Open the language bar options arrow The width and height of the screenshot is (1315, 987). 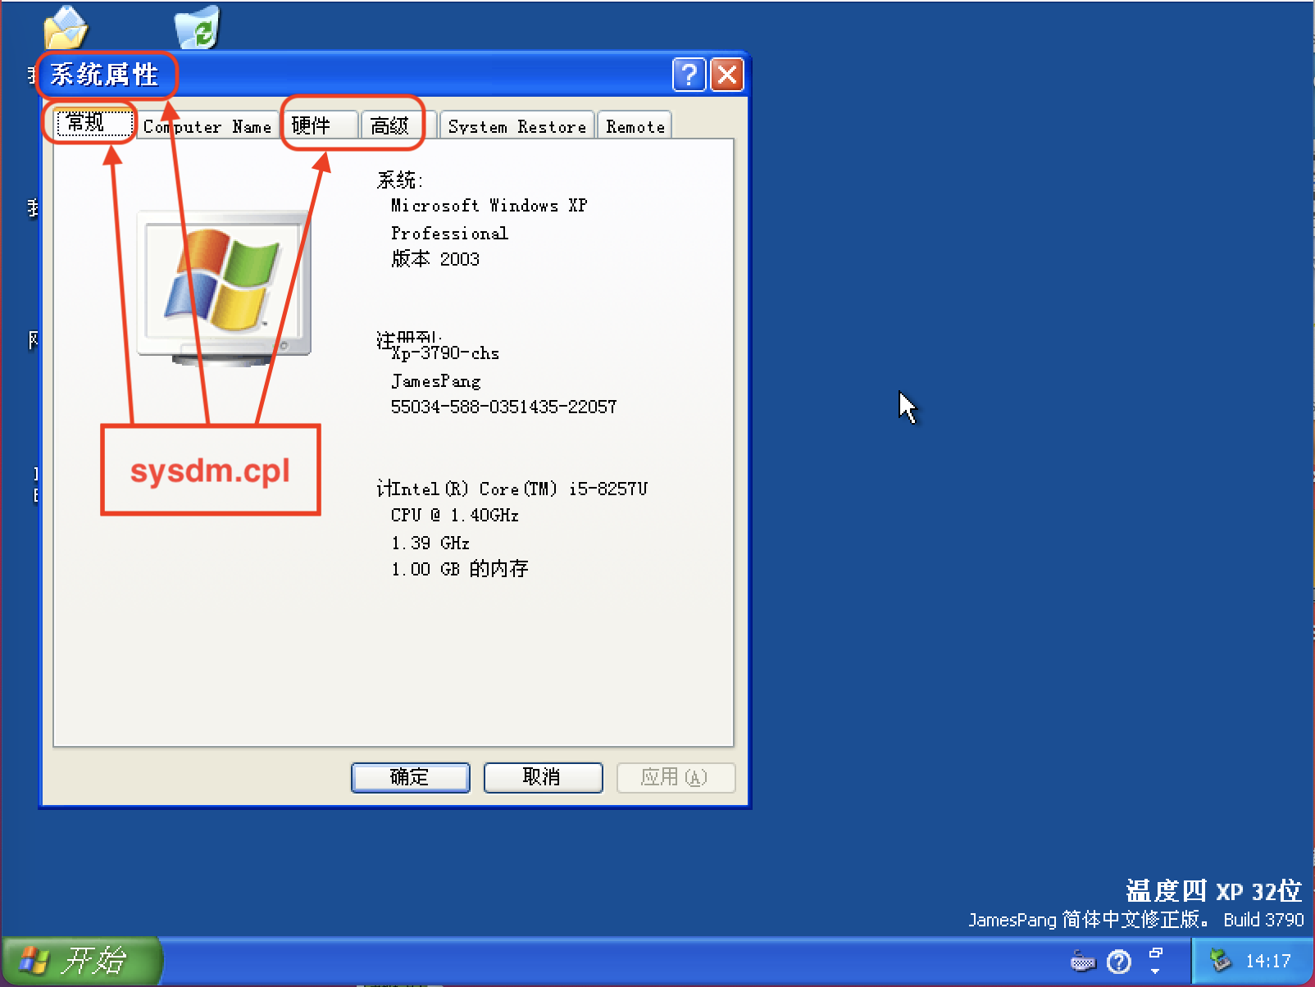tap(1155, 971)
